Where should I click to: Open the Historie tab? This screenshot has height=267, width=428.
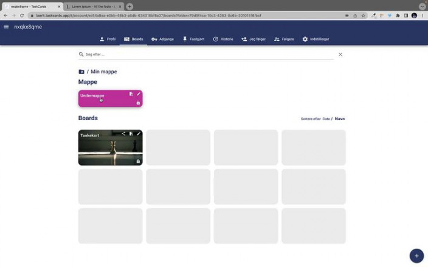tap(223, 39)
